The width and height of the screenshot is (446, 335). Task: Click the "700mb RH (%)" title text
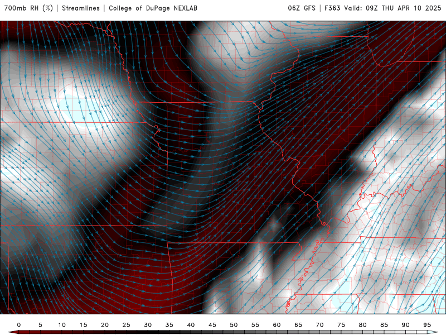click(29, 8)
